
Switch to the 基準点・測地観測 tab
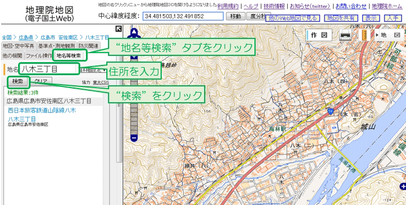(x=57, y=46)
